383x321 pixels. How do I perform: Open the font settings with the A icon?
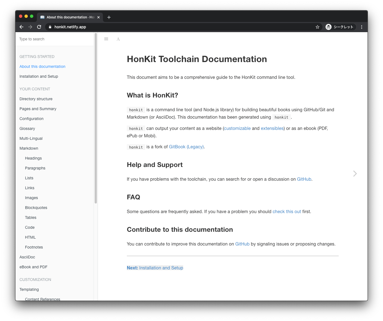pos(118,39)
